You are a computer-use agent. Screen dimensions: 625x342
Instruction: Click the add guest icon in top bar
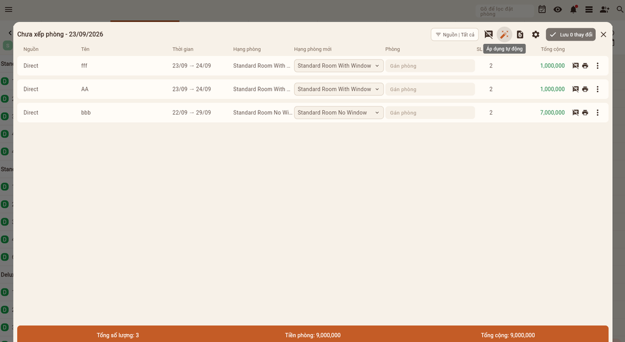click(x=605, y=10)
